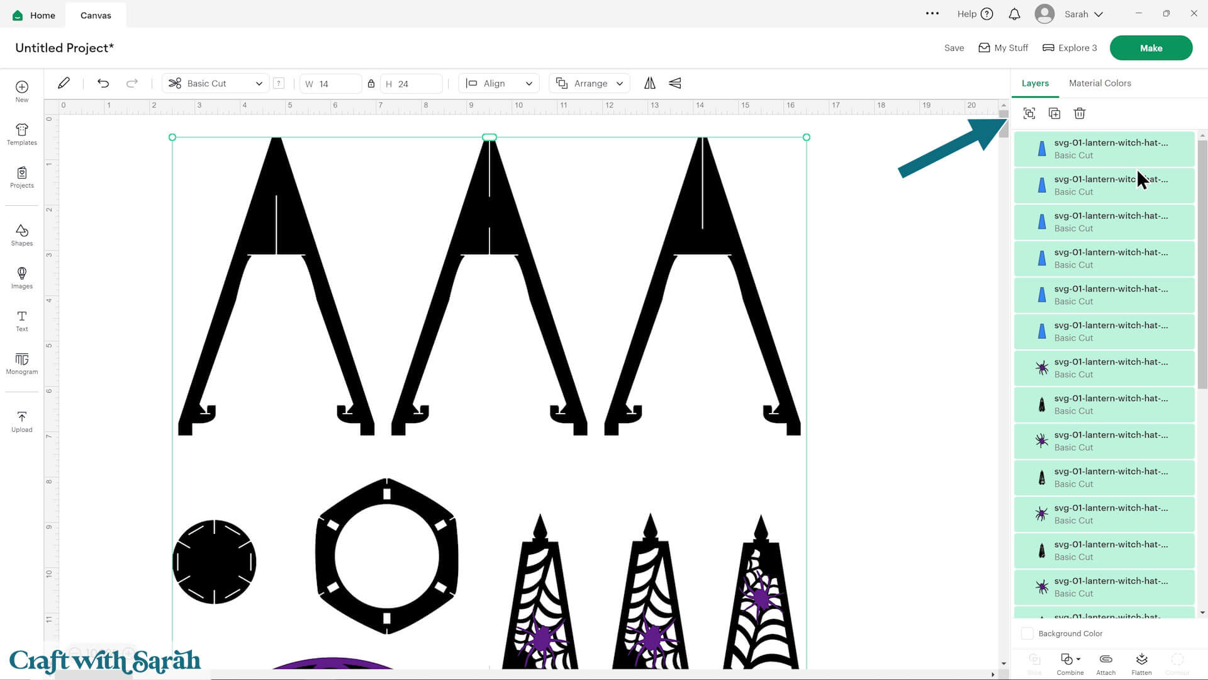Open the Basic Cut operation dropdown

[x=216, y=83]
